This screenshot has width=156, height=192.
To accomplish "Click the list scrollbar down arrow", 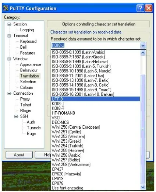I will click(143, 187).
